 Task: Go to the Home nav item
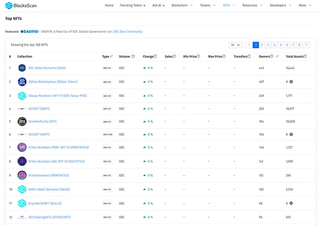pyautogui.click(x=109, y=5)
